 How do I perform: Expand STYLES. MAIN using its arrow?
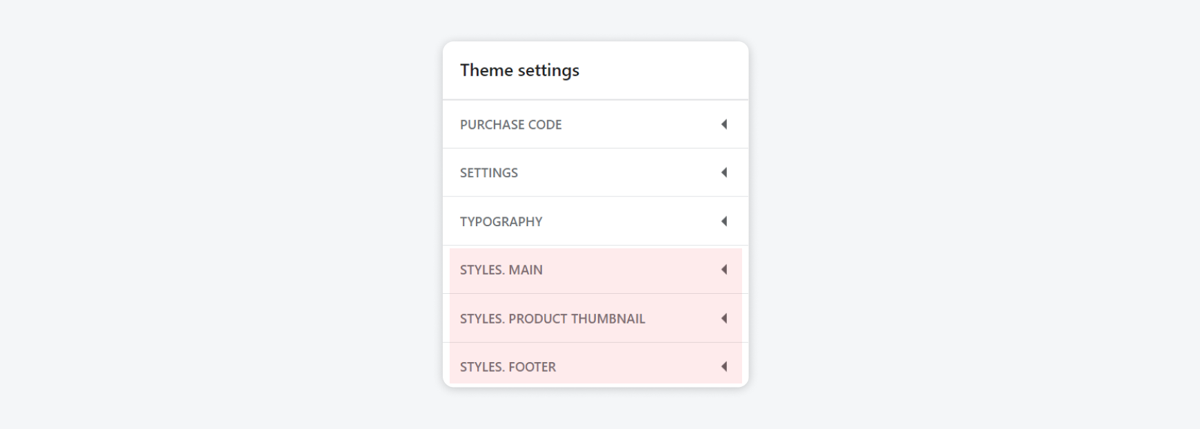coord(724,270)
